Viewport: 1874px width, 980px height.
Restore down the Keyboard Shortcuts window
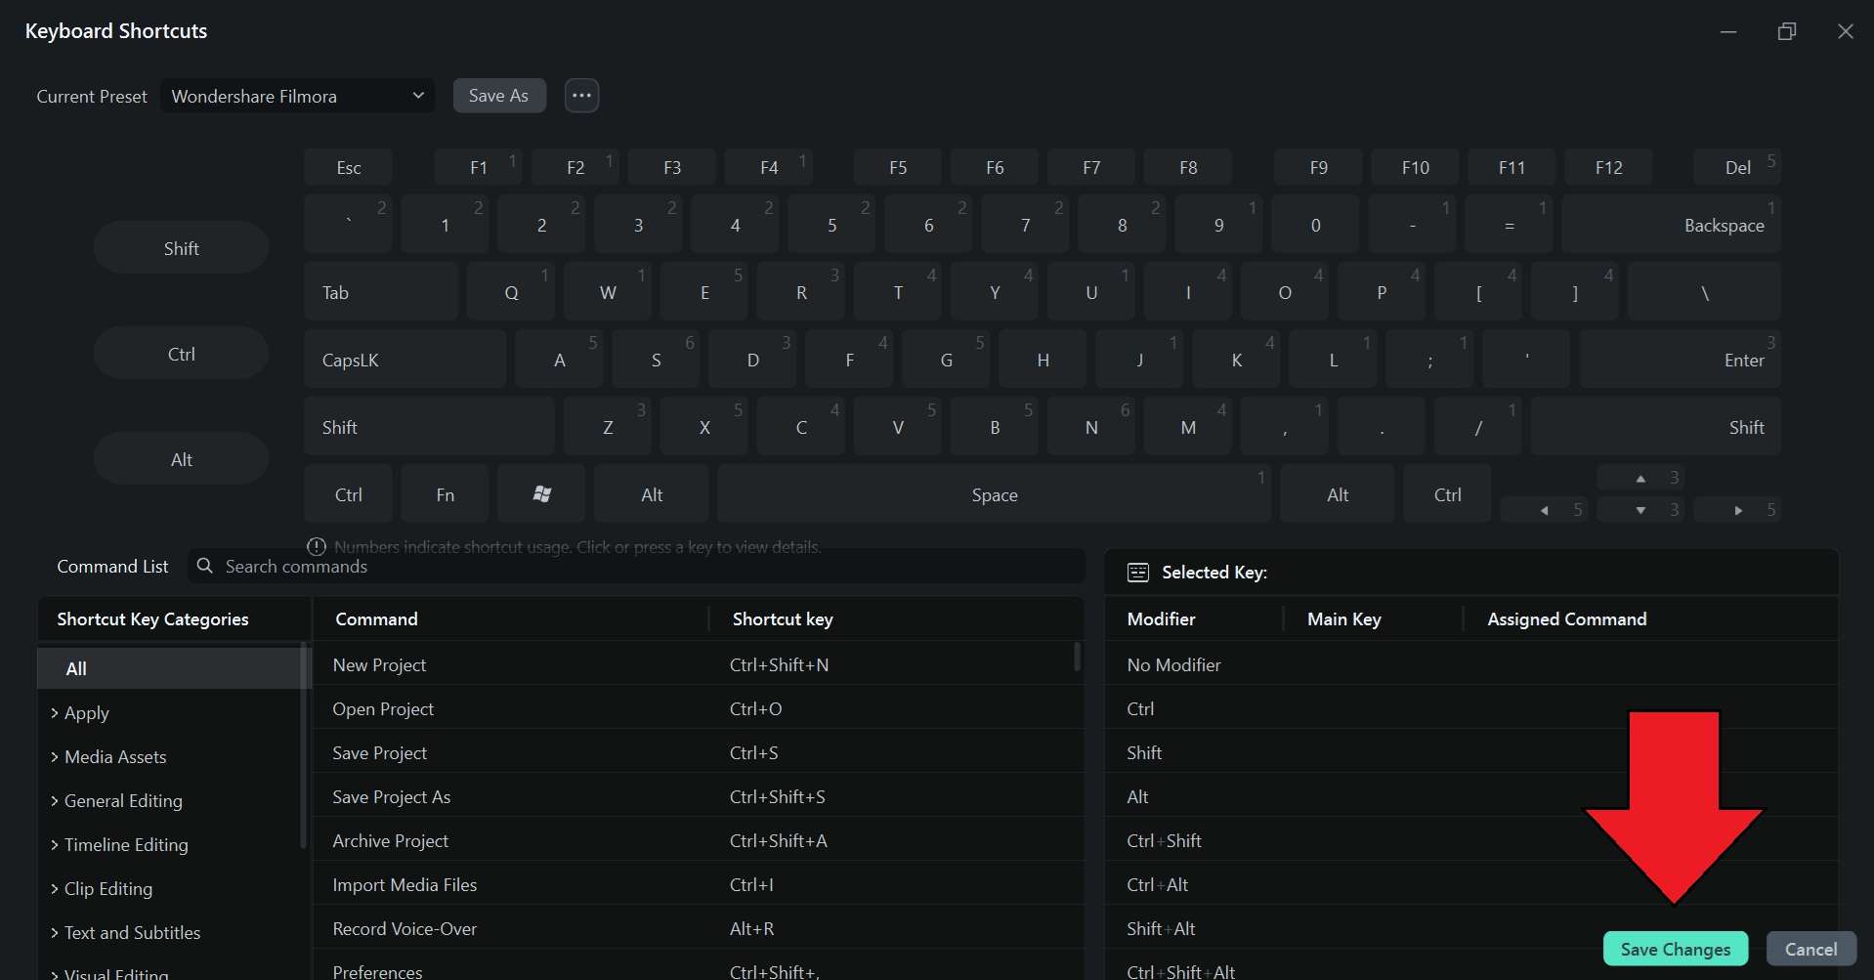pyautogui.click(x=1787, y=31)
